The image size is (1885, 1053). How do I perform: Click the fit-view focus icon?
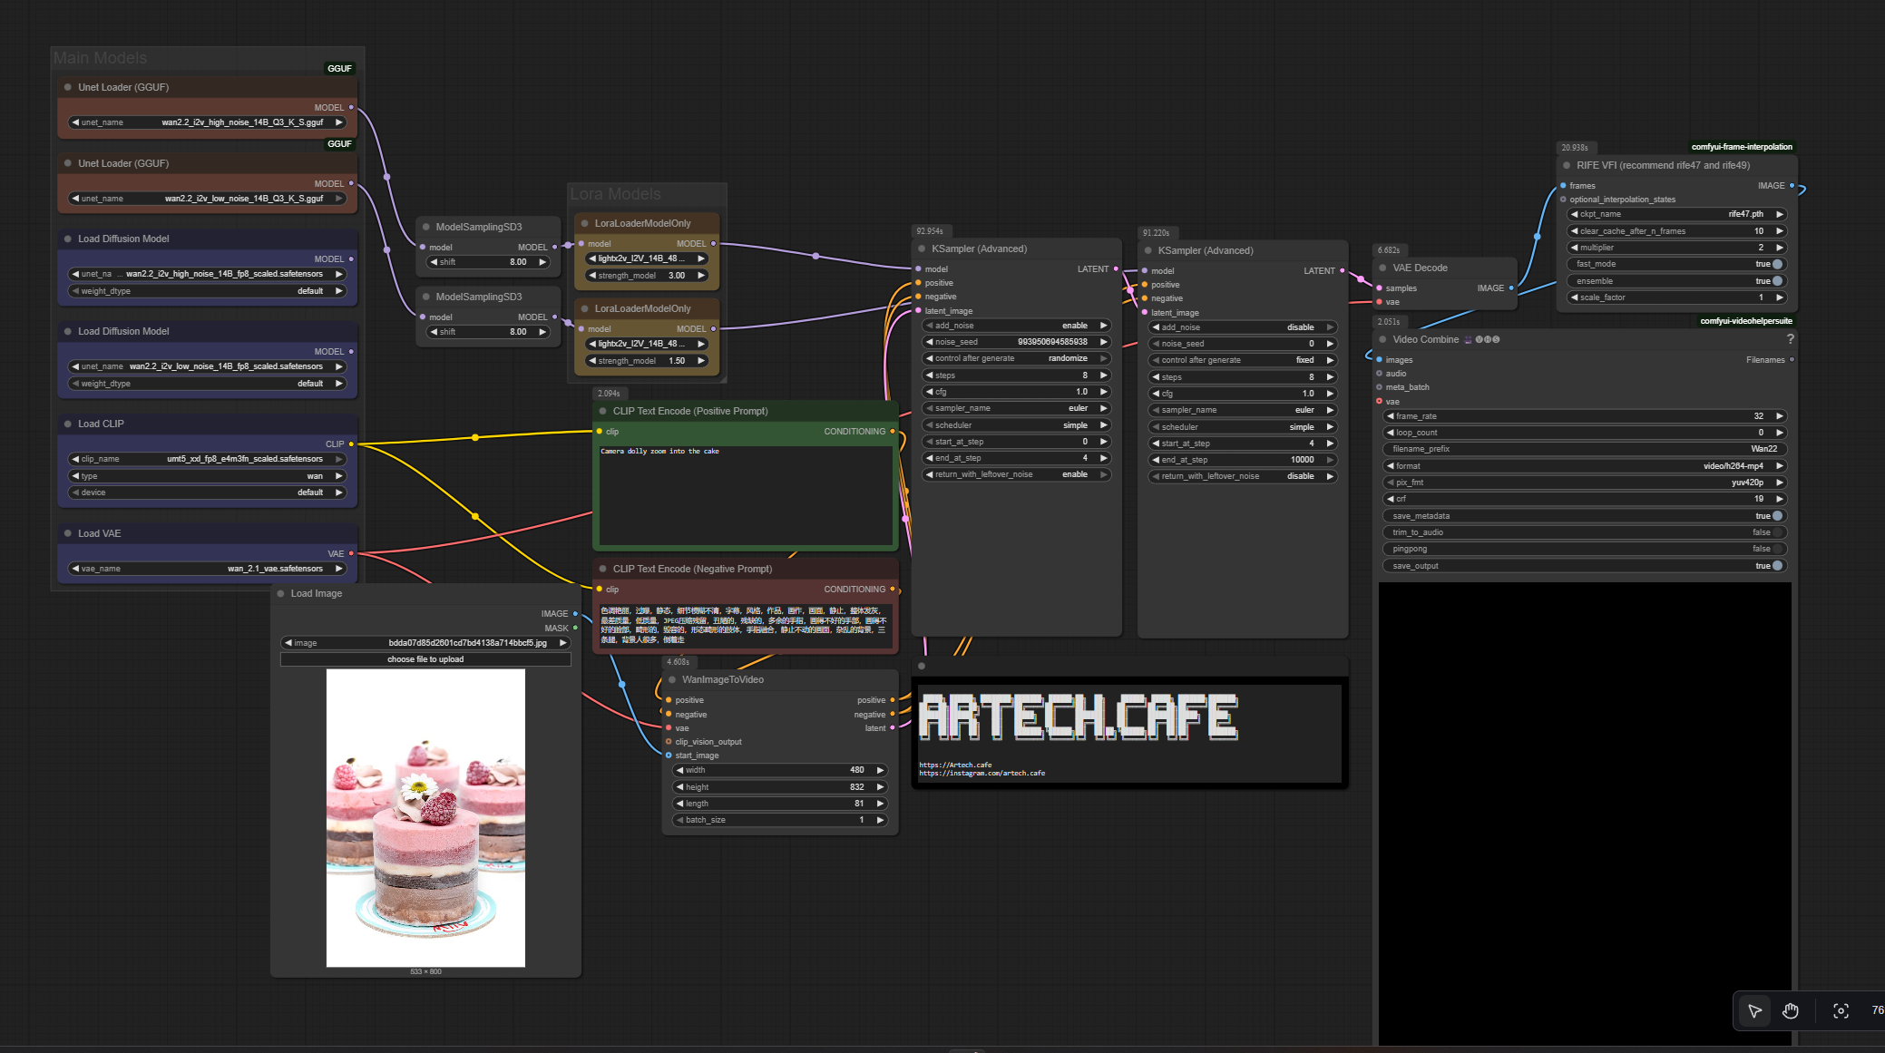pos(1841,1010)
